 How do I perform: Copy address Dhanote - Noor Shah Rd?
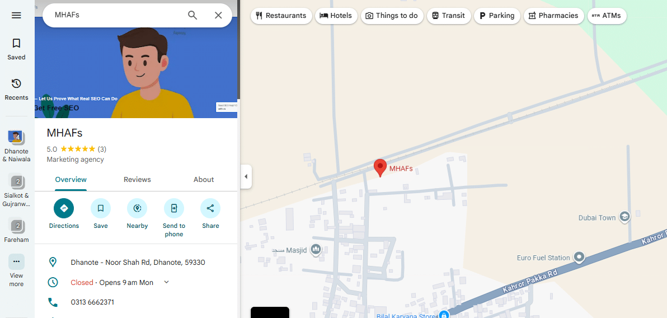[x=138, y=262]
